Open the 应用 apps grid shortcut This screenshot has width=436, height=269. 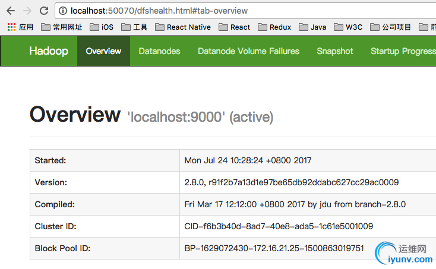coord(20,27)
